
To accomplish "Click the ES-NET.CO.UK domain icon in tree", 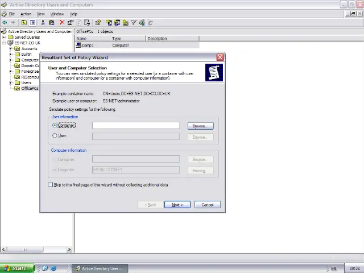I will coord(10,43).
